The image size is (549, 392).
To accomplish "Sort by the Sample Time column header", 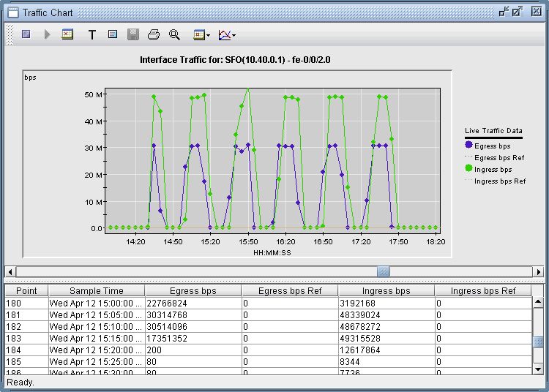I will pyautogui.click(x=96, y=291).
